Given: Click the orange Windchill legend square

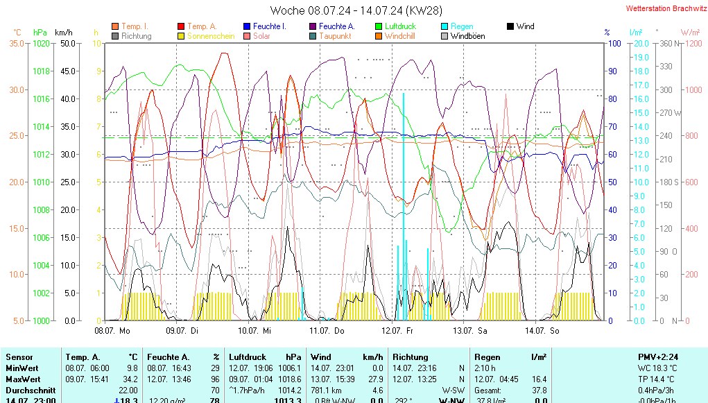Looking at the screenshot, I should pos(379,36).
